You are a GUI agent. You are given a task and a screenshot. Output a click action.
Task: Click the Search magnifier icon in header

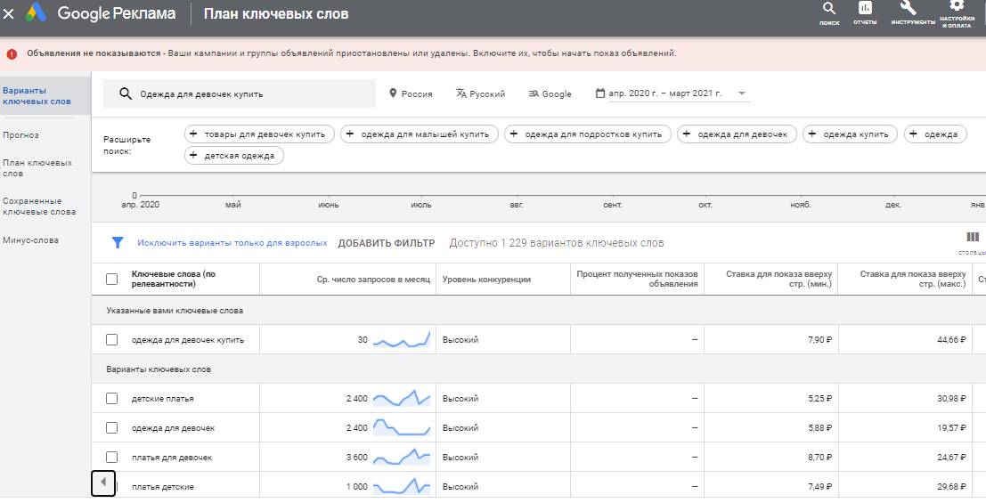tap(828, 11)
